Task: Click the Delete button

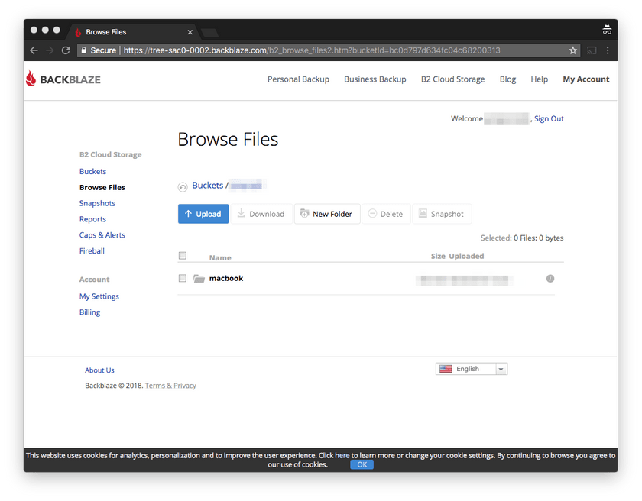Action: coord(386,214)
